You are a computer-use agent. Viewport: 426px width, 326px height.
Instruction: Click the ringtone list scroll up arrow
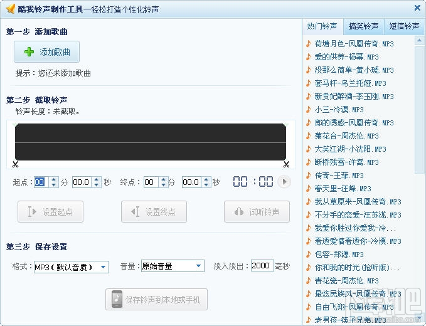(419, 41)
